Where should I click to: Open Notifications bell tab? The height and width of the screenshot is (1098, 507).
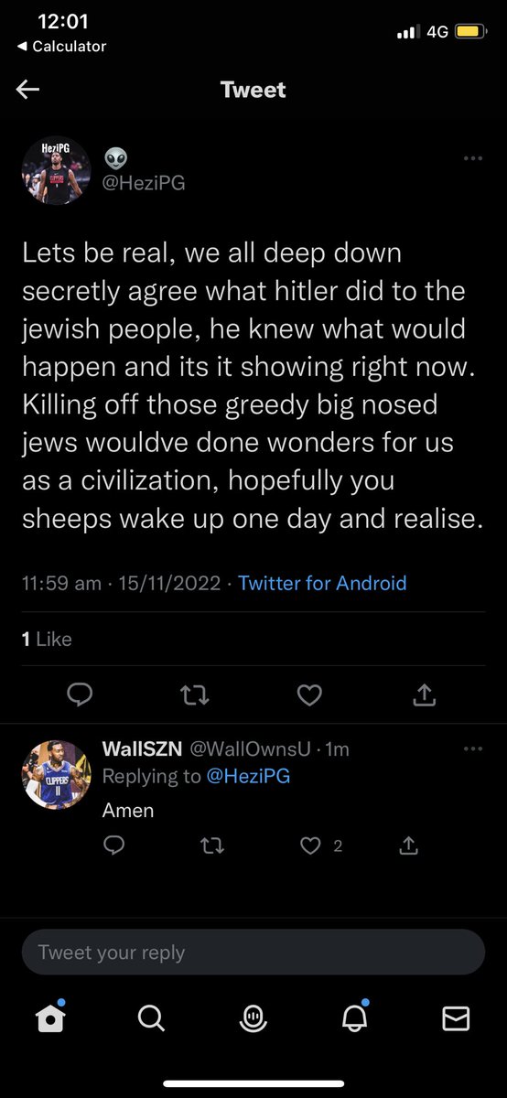click(354, 1017)
